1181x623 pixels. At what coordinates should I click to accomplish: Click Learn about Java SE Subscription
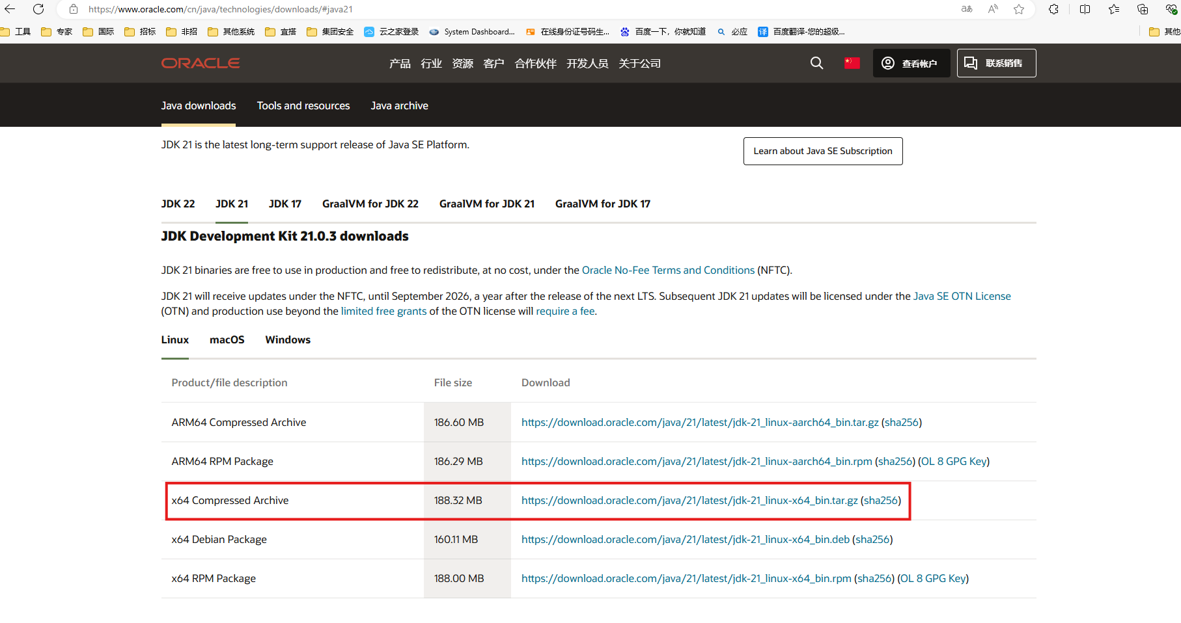tap(823, 151)
